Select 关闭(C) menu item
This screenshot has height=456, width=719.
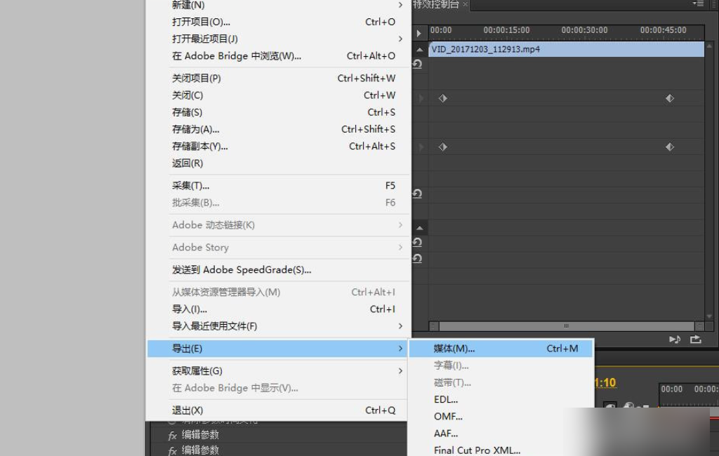(x=277, y=95)
